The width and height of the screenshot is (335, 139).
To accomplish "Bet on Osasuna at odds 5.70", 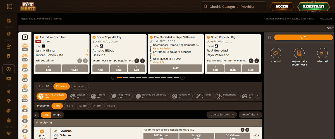I will pos(137,68).
